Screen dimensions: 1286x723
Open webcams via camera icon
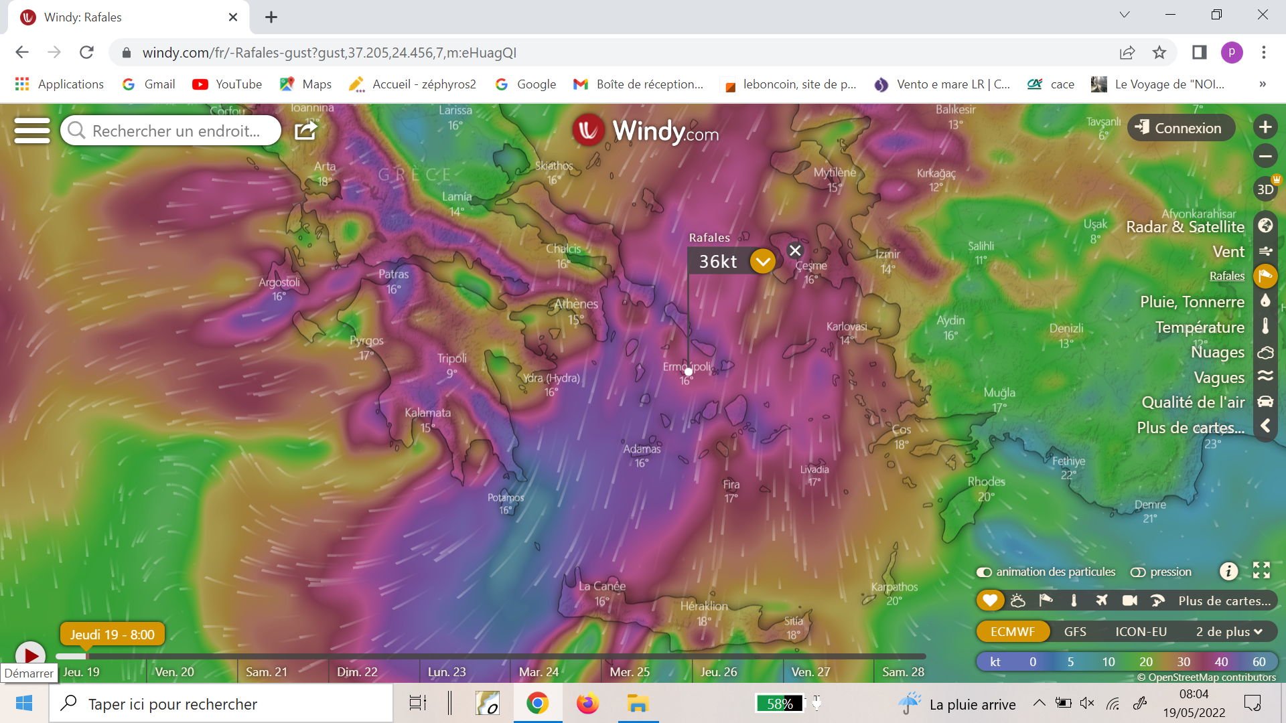[x=1129, y=600]
